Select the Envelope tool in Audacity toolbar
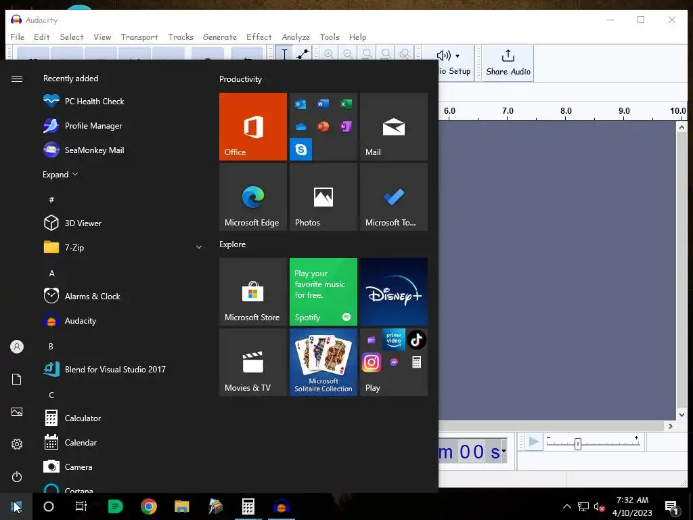693x520 pixels. coord(303,54)
